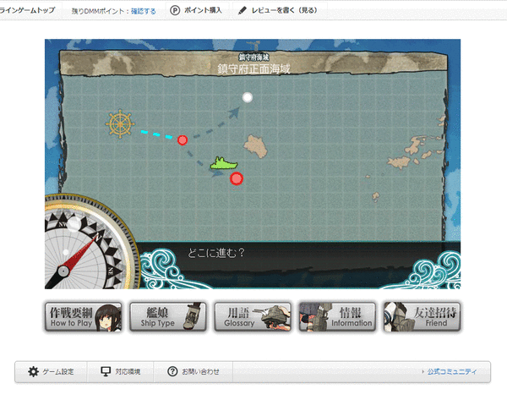Open the 友達招待 Friend invite button
This screenshot has width=507, height=400.
point(422,317)
